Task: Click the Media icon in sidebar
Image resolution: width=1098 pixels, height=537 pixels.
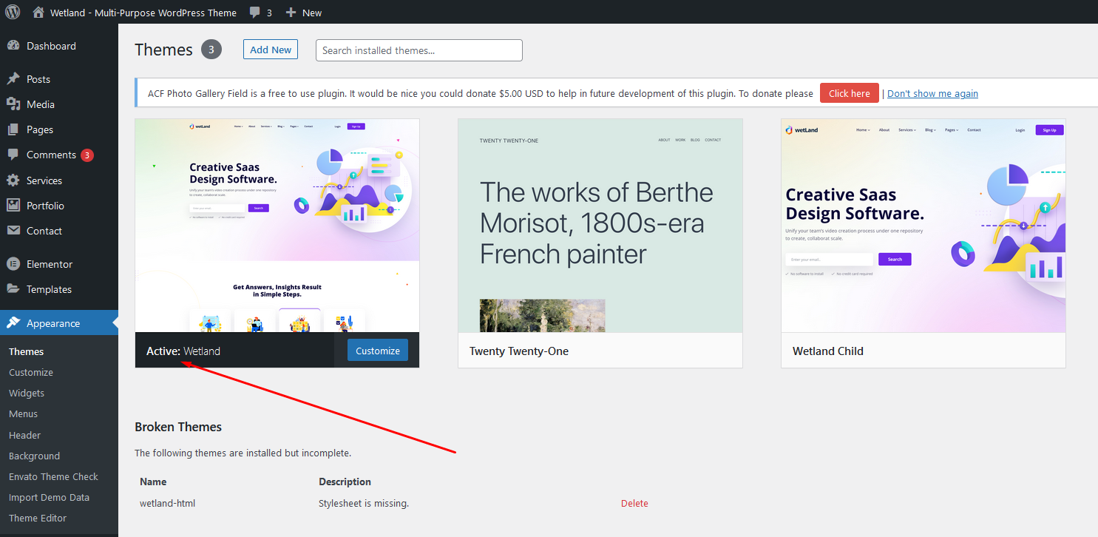Action: 13,104
